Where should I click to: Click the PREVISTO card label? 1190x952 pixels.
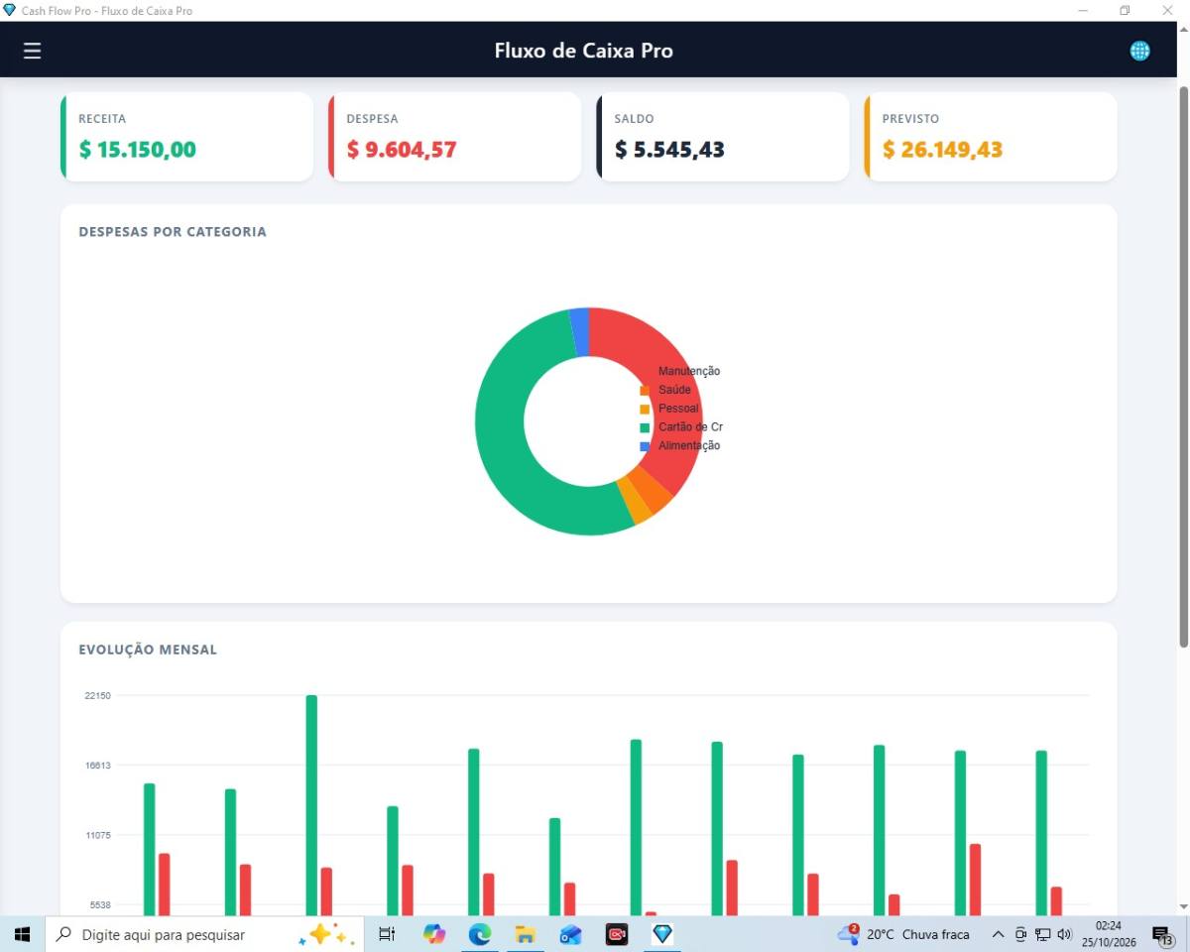910,119
